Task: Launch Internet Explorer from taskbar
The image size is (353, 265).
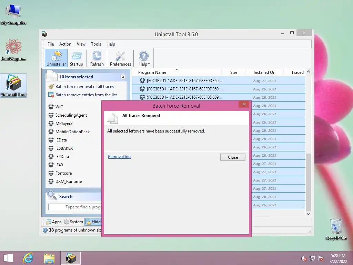Action: click(x=28, y=258)
